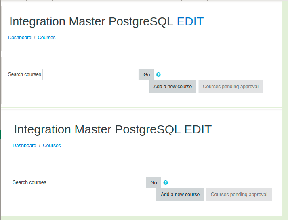This screenshot has height=220, width=288.
Task: Open the blue EDIT link in upper heading
Action: [190, 21]
